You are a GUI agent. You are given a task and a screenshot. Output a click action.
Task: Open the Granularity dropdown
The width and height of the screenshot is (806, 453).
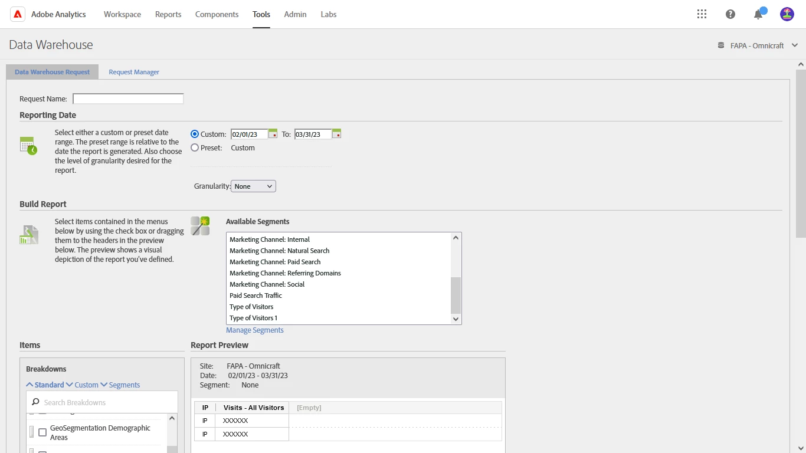pyautogui.click(x=253, y=186)
